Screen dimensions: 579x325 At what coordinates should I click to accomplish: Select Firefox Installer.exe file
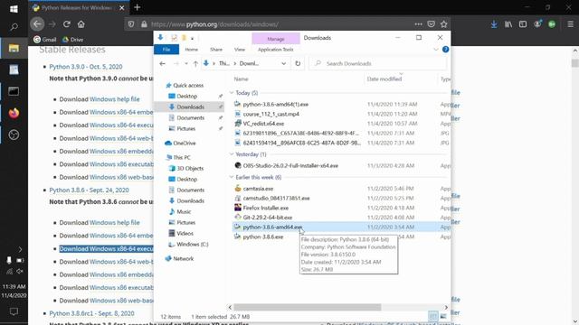click(265, 208)
